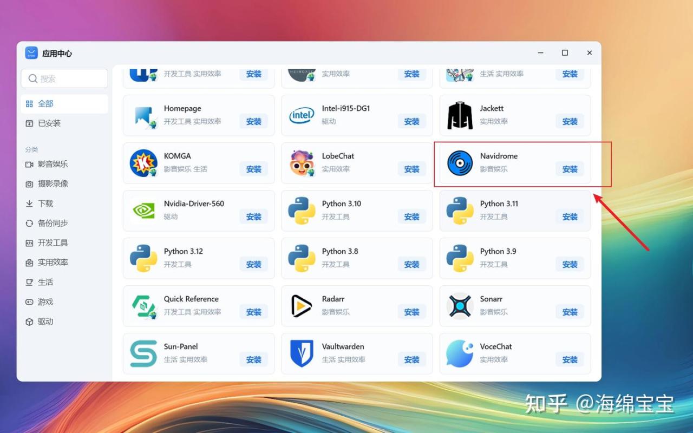Click the search box with 搜索
Viewport: 693px width, 433px height.
pyautogui.click(x=64, y=78)
